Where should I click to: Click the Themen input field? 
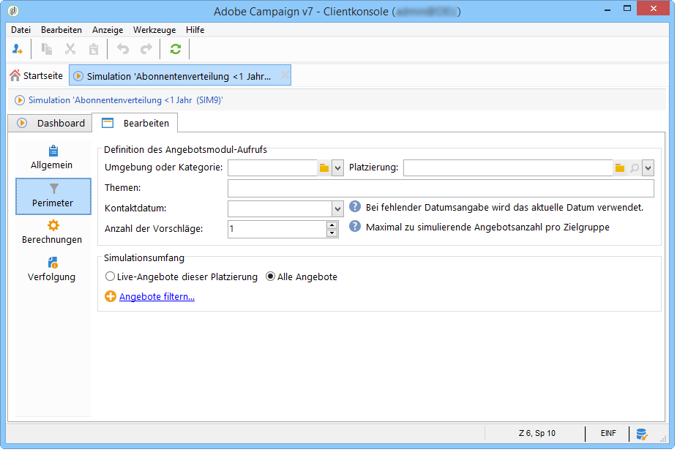pos(441,188)
